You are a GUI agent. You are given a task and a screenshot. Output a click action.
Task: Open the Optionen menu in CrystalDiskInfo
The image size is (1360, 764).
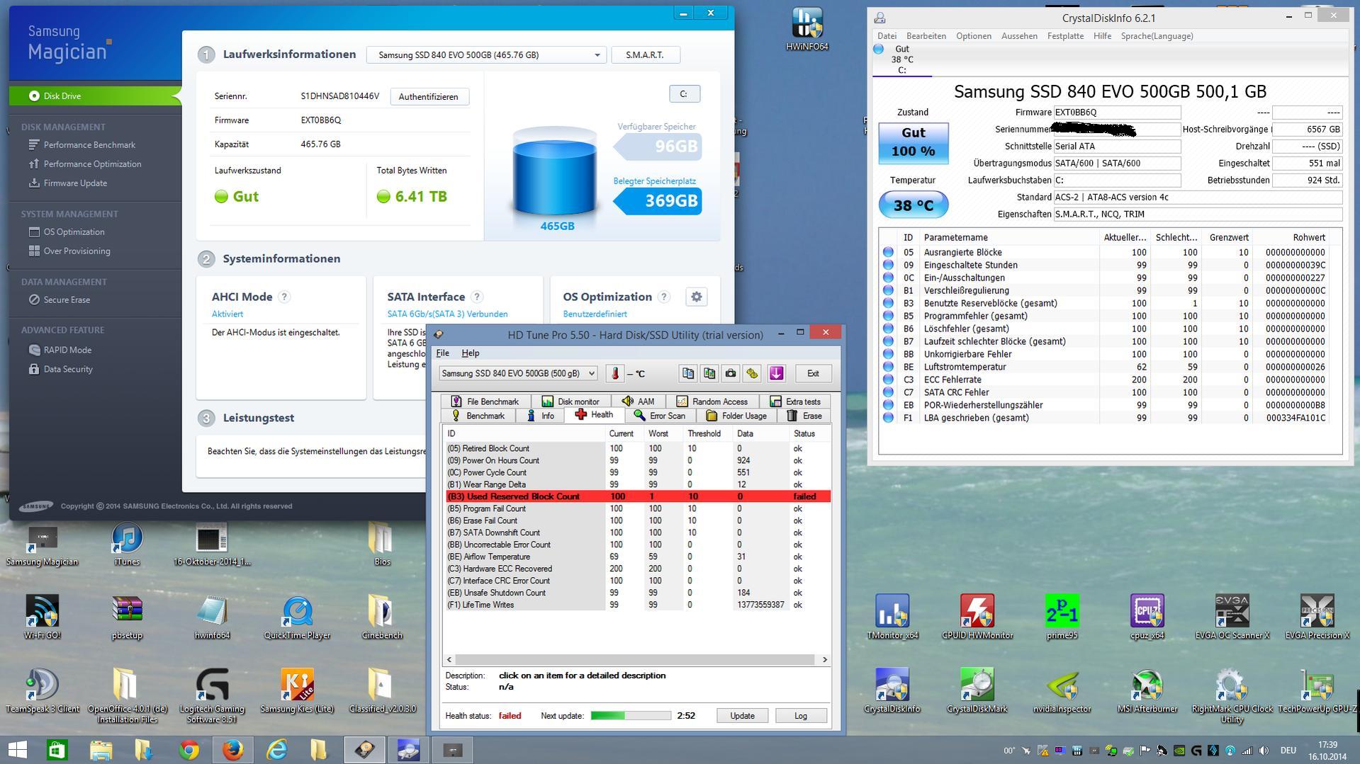pos(974,36)
